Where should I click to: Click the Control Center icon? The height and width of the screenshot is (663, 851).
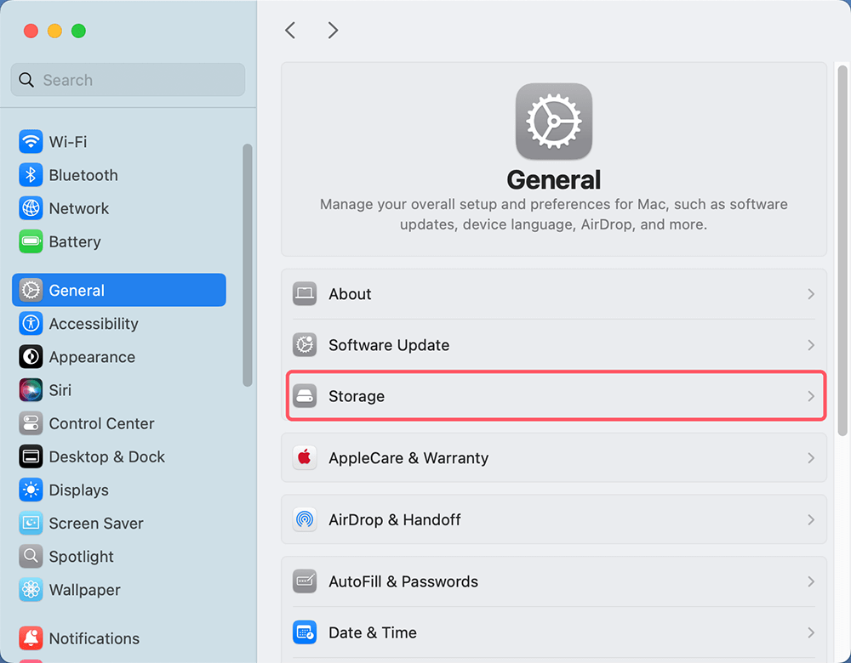(x=29, y=423)
